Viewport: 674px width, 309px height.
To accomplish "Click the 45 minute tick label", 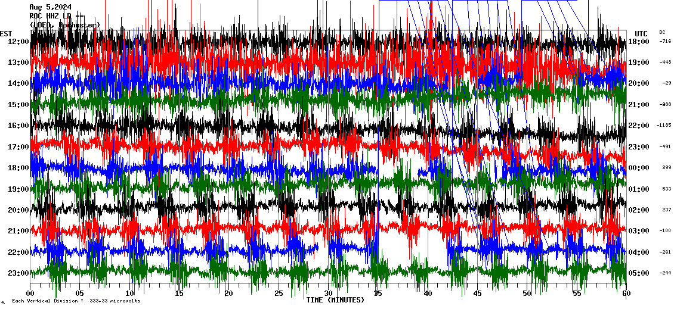I will click(477, 294).
